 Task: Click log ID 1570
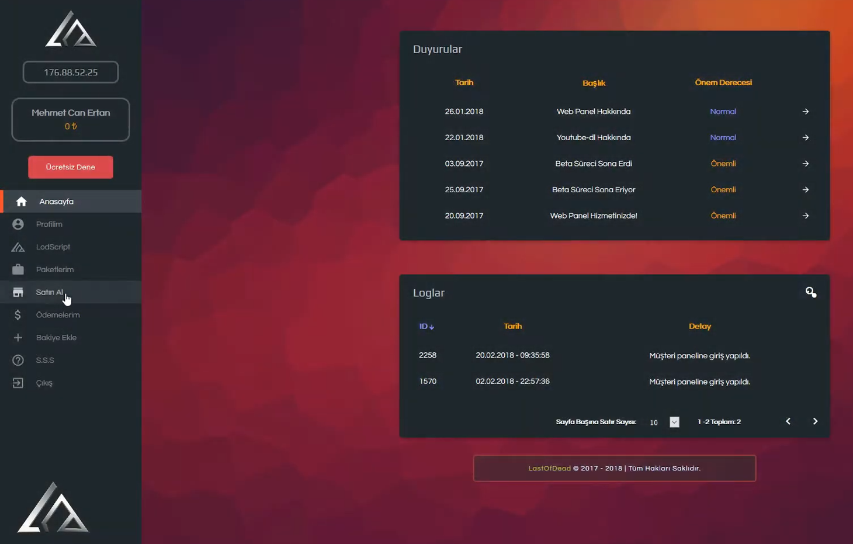[428, 381]
